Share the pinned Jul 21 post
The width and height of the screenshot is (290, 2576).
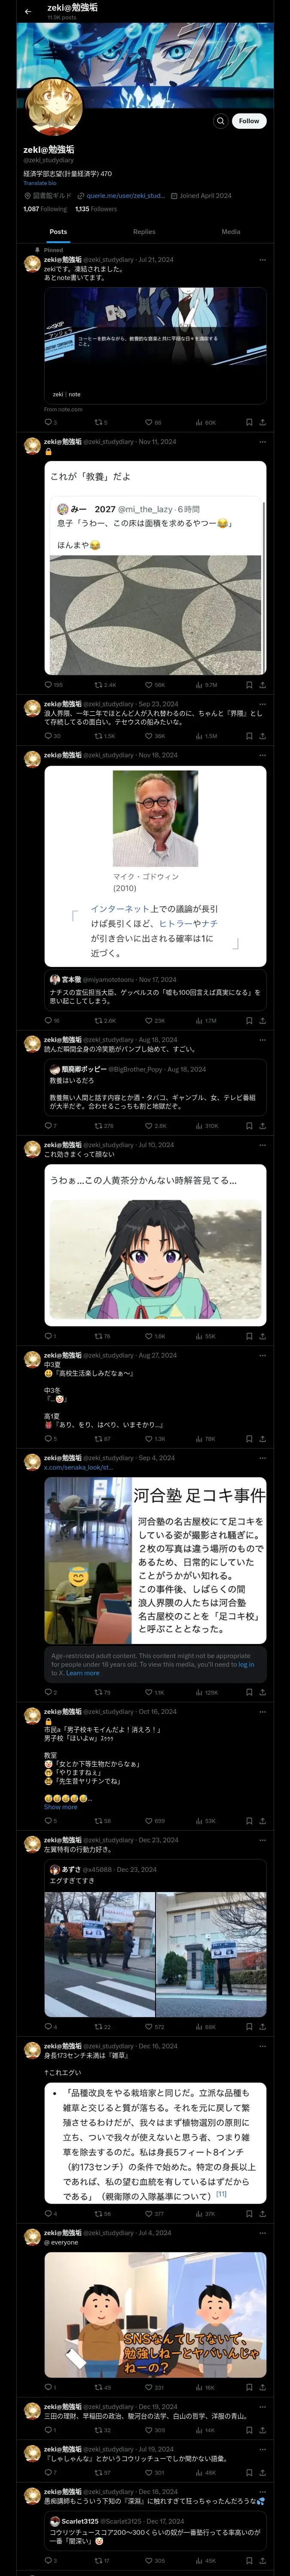click(262, 423)
